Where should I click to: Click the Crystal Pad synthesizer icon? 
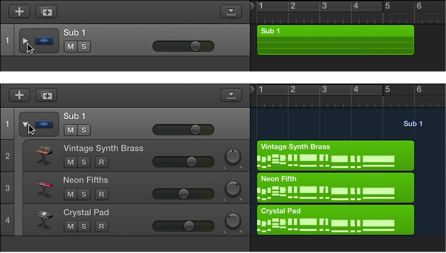[x=44, y=220]
